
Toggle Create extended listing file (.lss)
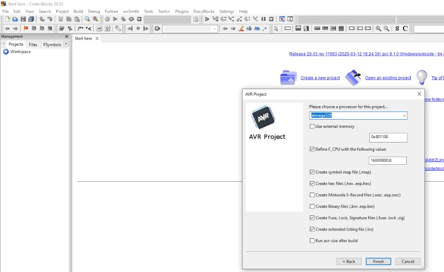(312, 230)
